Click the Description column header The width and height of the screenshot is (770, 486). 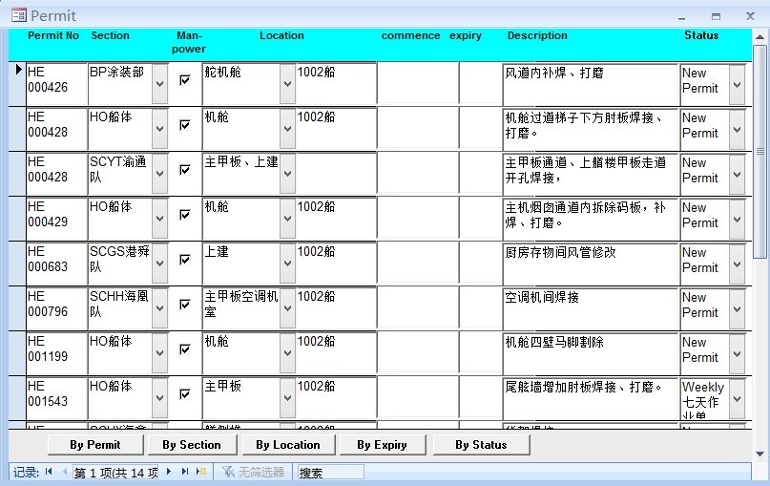click(x=537, y=36)
